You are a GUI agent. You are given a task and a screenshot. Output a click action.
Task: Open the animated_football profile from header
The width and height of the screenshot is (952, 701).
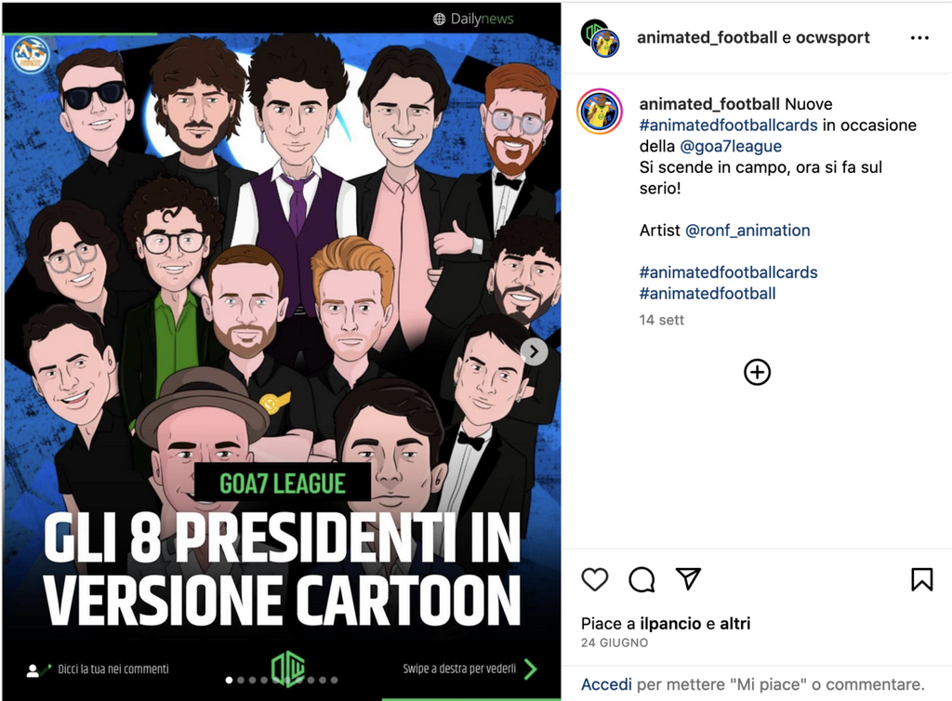click(707, 38)
